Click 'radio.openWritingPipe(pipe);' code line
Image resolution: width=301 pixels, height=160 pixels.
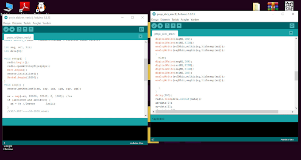coord(29,66)
